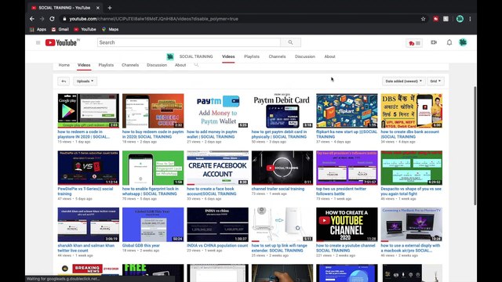Click the back arrow button beside Uploads
The height and width of the screenshot is (282, 502).
[x=64, y=81]
